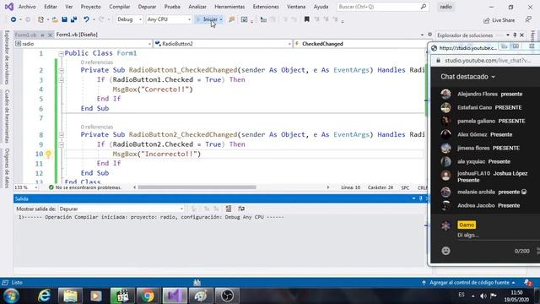Viewport: 540px width, 304px height.
Task: Click the ES language indicator in tray
Action: coord(462,295)
